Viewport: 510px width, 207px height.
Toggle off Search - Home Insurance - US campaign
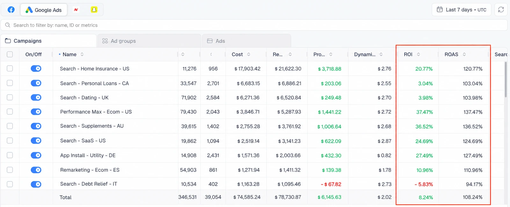click(x=36, y=68)
